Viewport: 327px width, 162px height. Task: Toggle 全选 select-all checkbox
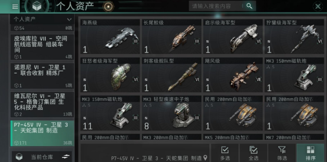point(253,153)
